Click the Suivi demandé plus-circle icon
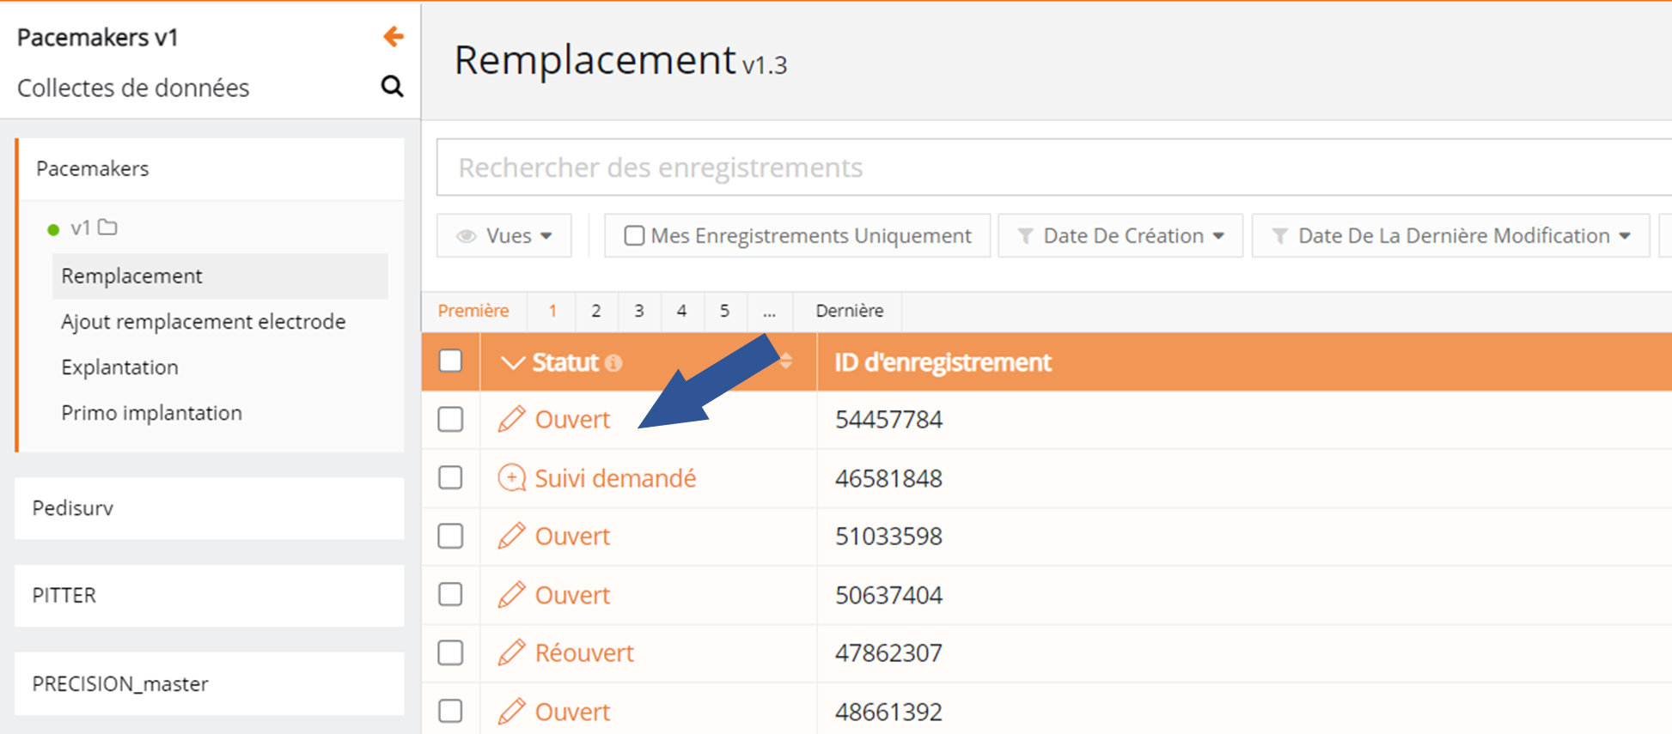Screen dimensions: 1672x734 [x=511, y=477]
